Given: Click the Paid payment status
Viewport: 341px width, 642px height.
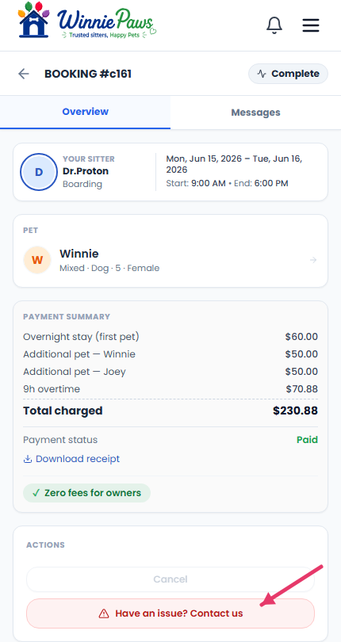Looking at the screenshot, I should point(308,440).
